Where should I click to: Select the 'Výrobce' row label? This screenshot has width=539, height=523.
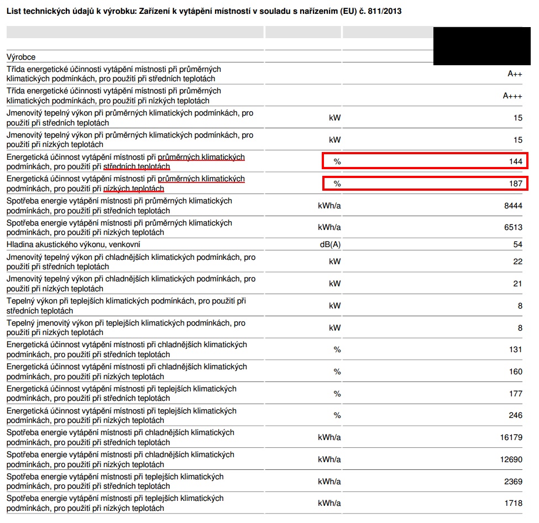click(21, 57)
